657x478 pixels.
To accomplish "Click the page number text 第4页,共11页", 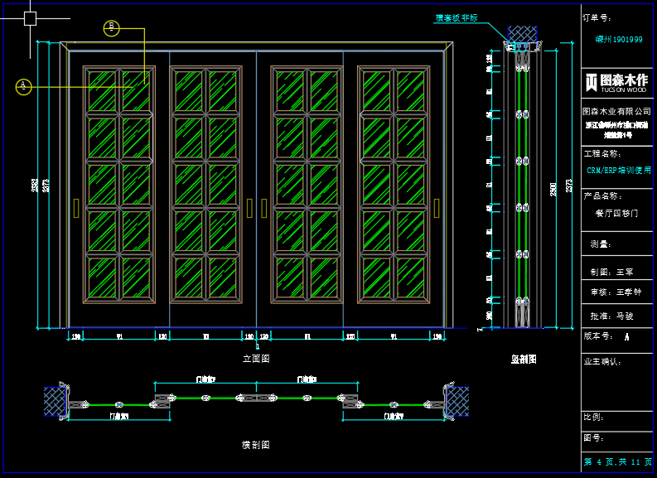I will point(617,461).
